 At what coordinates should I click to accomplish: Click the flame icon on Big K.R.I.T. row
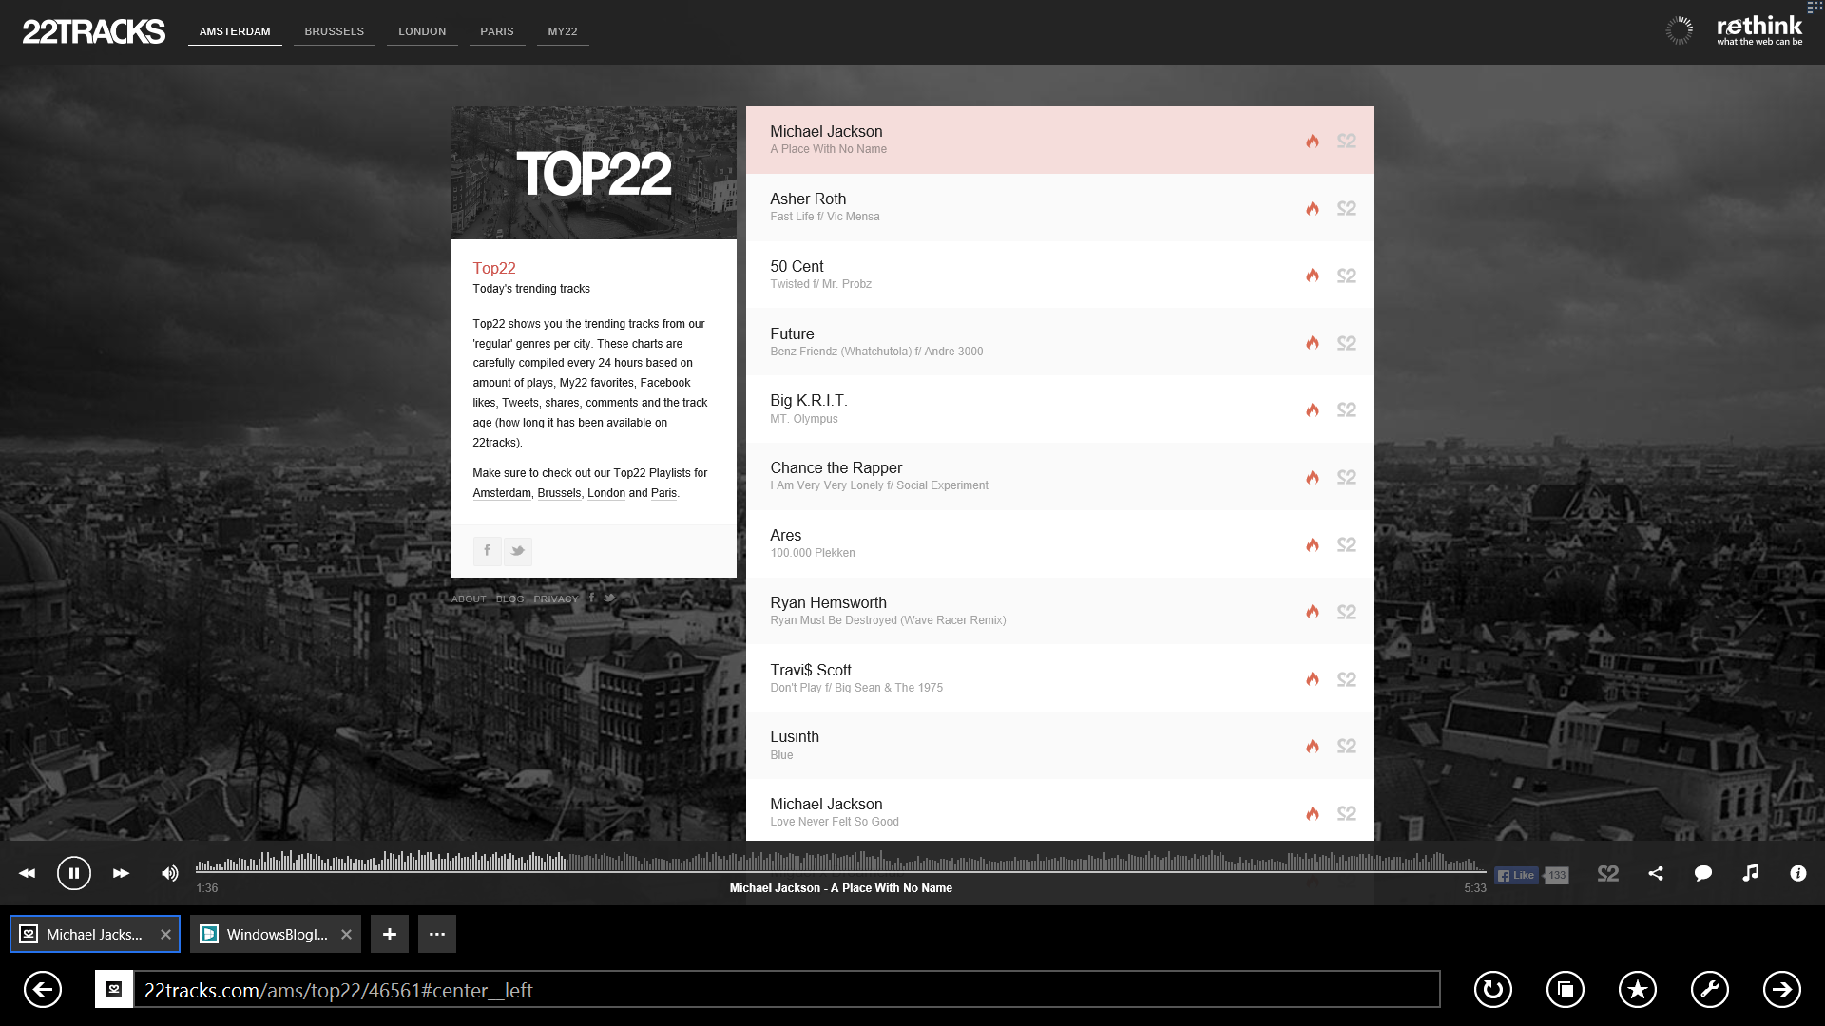[1313, 409]
